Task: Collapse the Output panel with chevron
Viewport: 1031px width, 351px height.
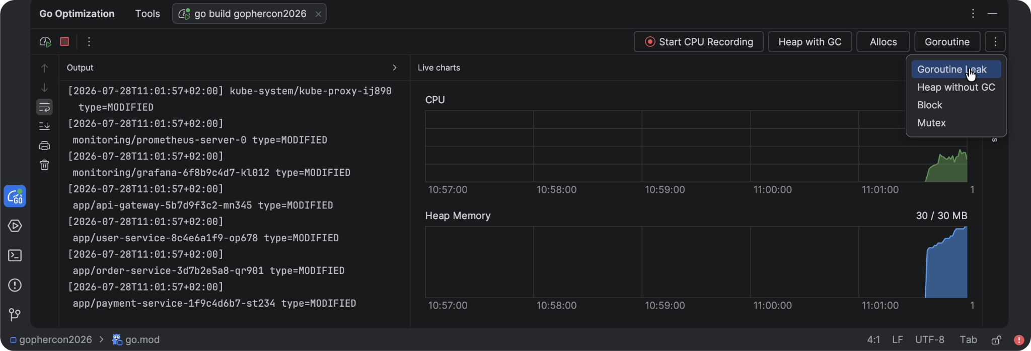Action: (x=394, y=67)
